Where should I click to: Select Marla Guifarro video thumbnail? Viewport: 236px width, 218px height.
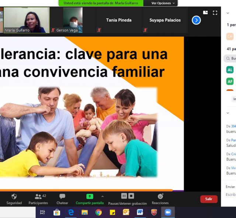pyautogui.click(x=27, y=20)
